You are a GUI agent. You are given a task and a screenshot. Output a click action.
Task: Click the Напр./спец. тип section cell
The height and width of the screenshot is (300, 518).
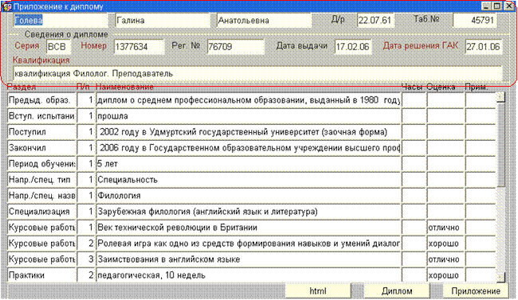(x=42, y=180)
